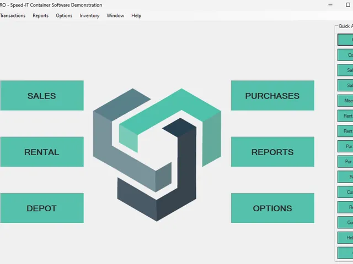Screen dimensions: 353x264
Task: Open the Inventory menu
Action: tap(89, 16)
